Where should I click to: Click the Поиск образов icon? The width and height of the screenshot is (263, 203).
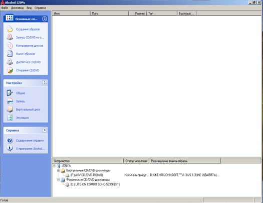[x=10, y=54]
